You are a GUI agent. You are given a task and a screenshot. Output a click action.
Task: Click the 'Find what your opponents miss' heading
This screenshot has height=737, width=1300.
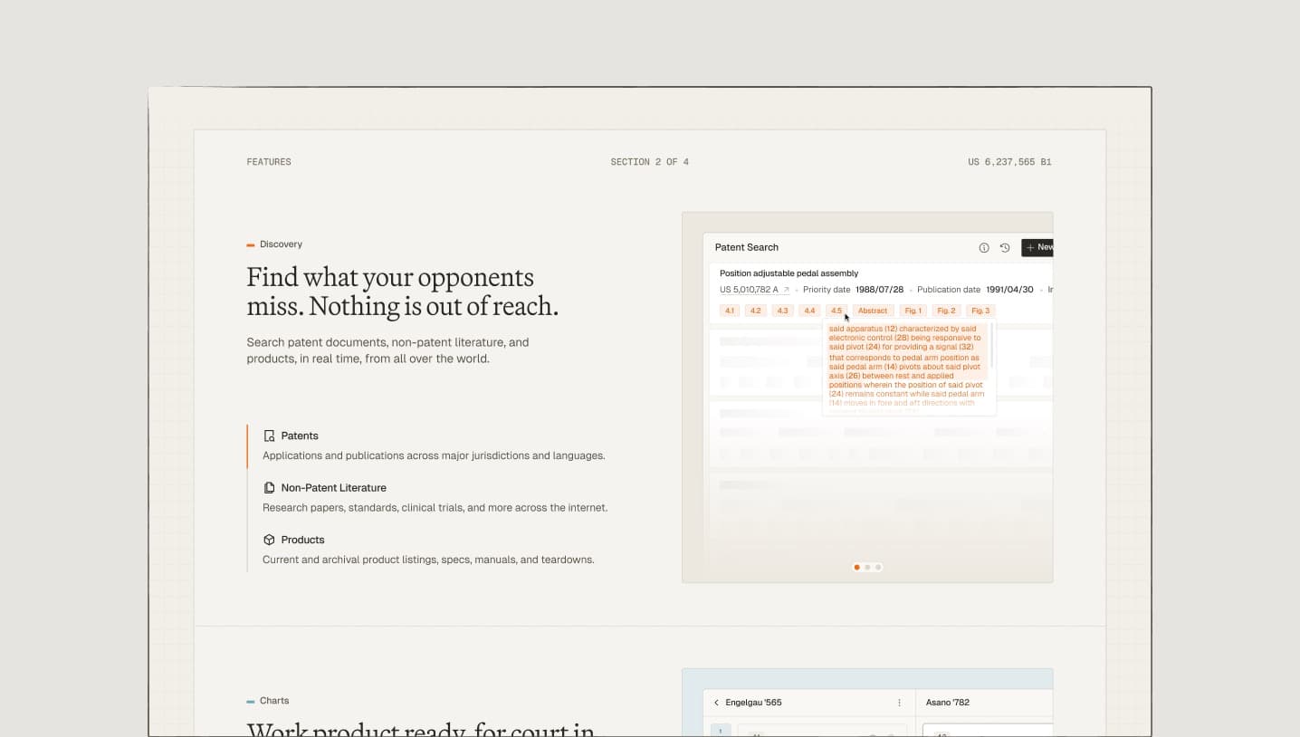[403, 292]
